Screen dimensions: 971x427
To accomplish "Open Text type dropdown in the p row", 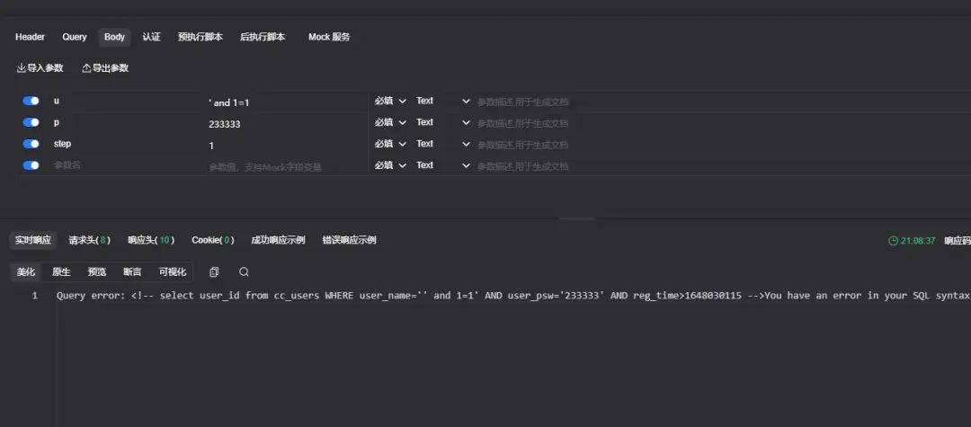I will 442,122.
